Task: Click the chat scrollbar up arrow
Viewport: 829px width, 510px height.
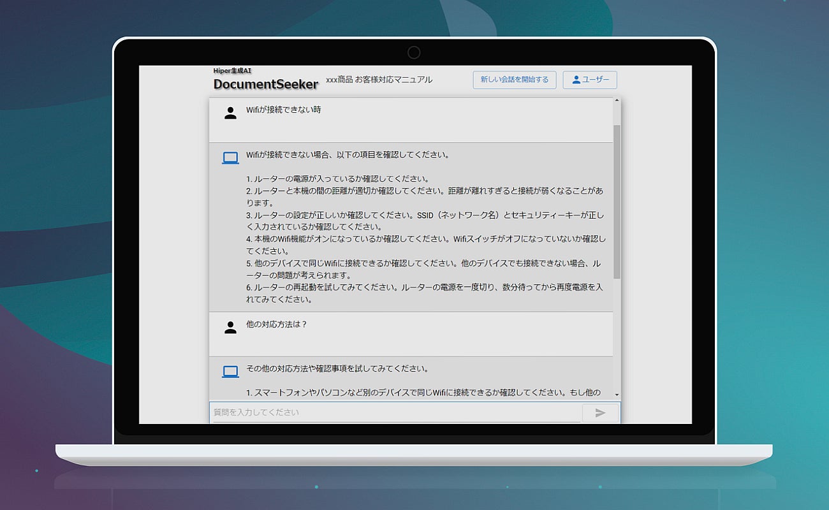Action: coord(617,101)
